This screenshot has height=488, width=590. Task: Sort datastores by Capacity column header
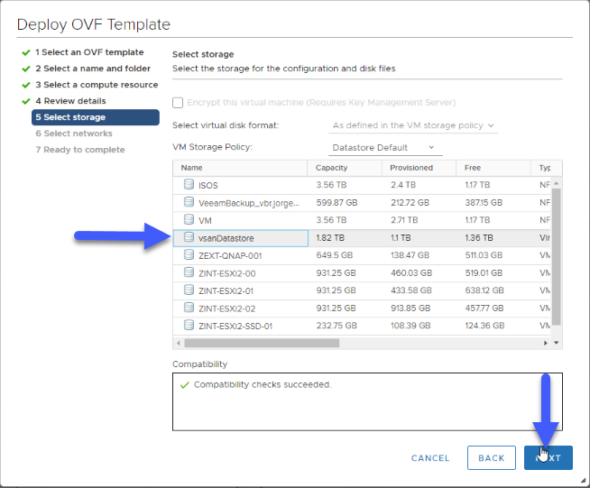tap(331, 168)
